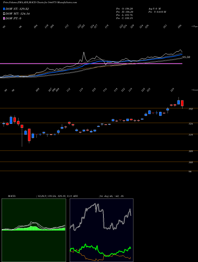The height and width of the screenshot is (262, 198).
Task: Click the magenta DOW PT legend swatch
Action: (4, 18)
